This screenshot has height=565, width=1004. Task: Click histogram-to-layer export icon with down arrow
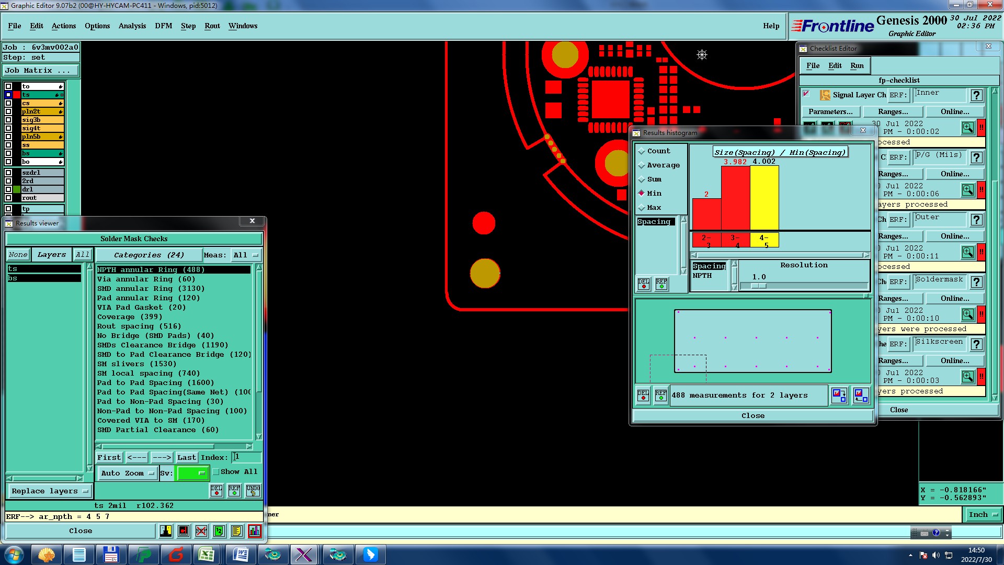[839, 395]
